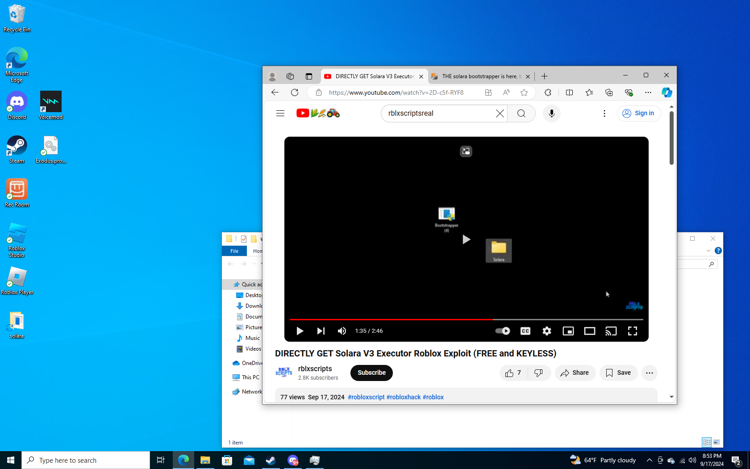
Task: Open a new browser tab
Action: (x=544, y=76)
